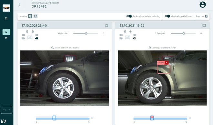Viewport: 213px width, 125px height.
Task: Click the Sixt logo
Action: pyautogui.click(x=6, y=8)
